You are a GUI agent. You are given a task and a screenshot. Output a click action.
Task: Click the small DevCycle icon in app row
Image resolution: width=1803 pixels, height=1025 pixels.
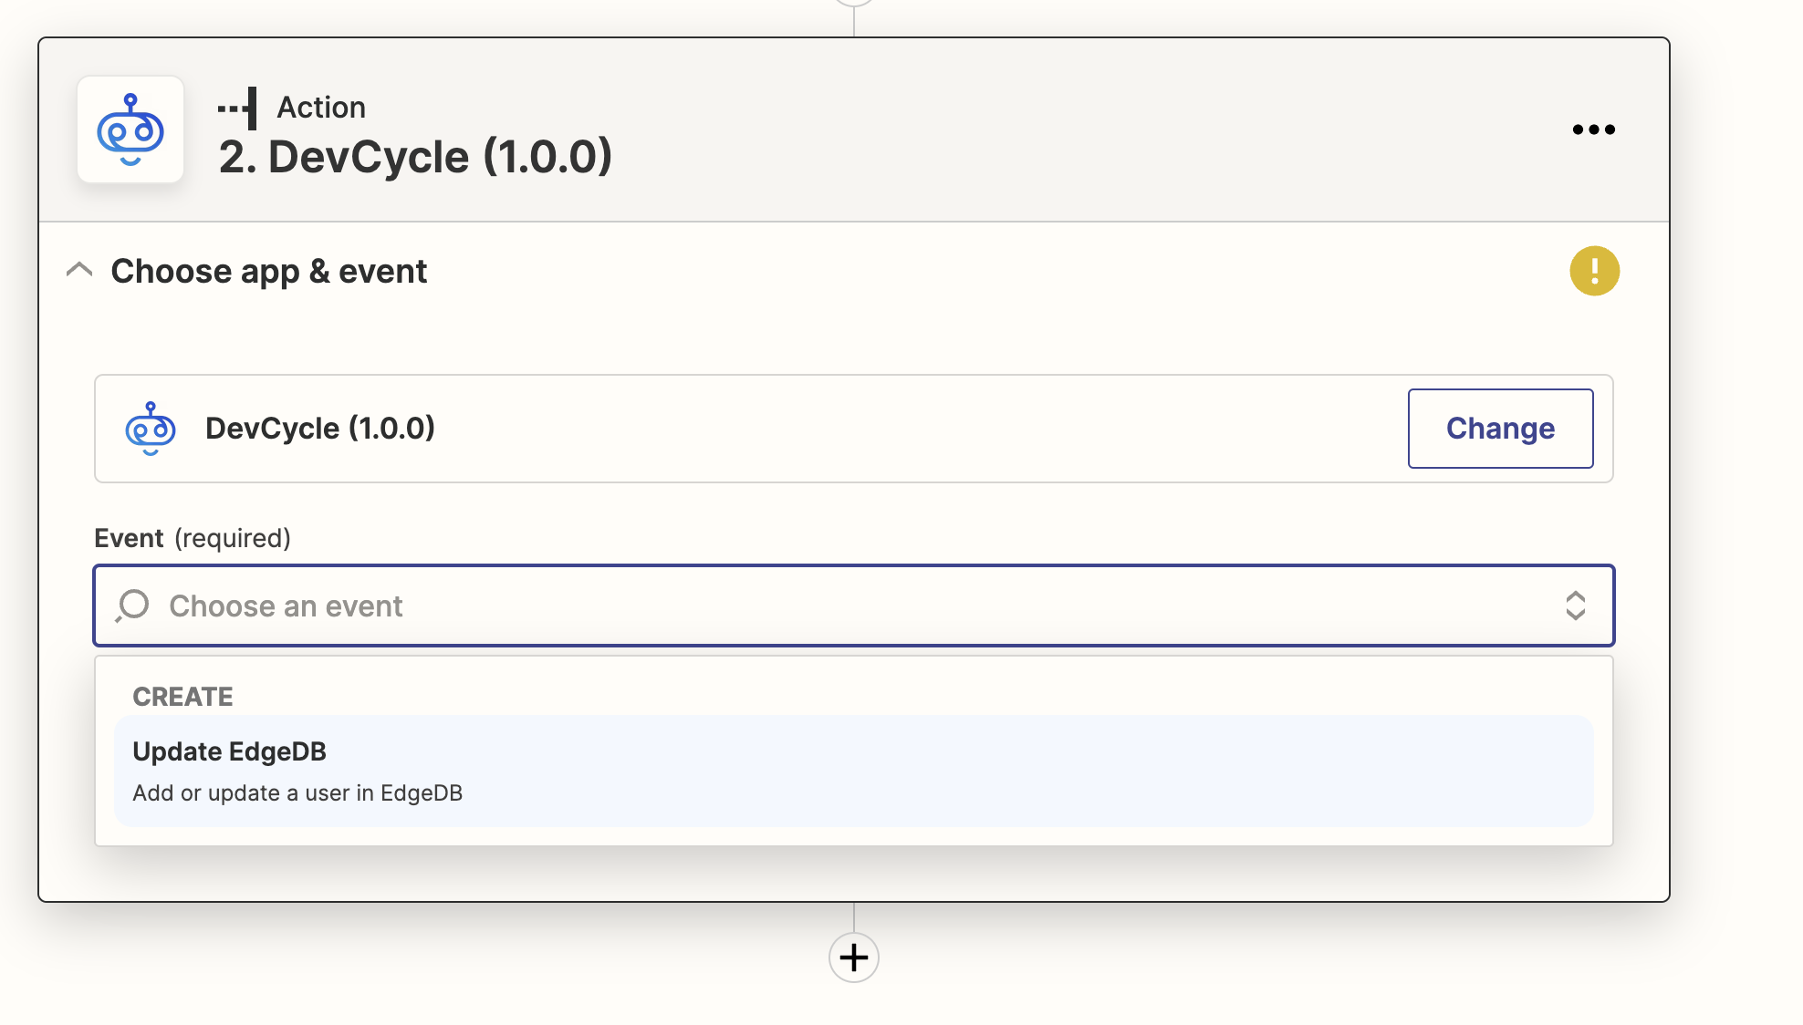151,429
